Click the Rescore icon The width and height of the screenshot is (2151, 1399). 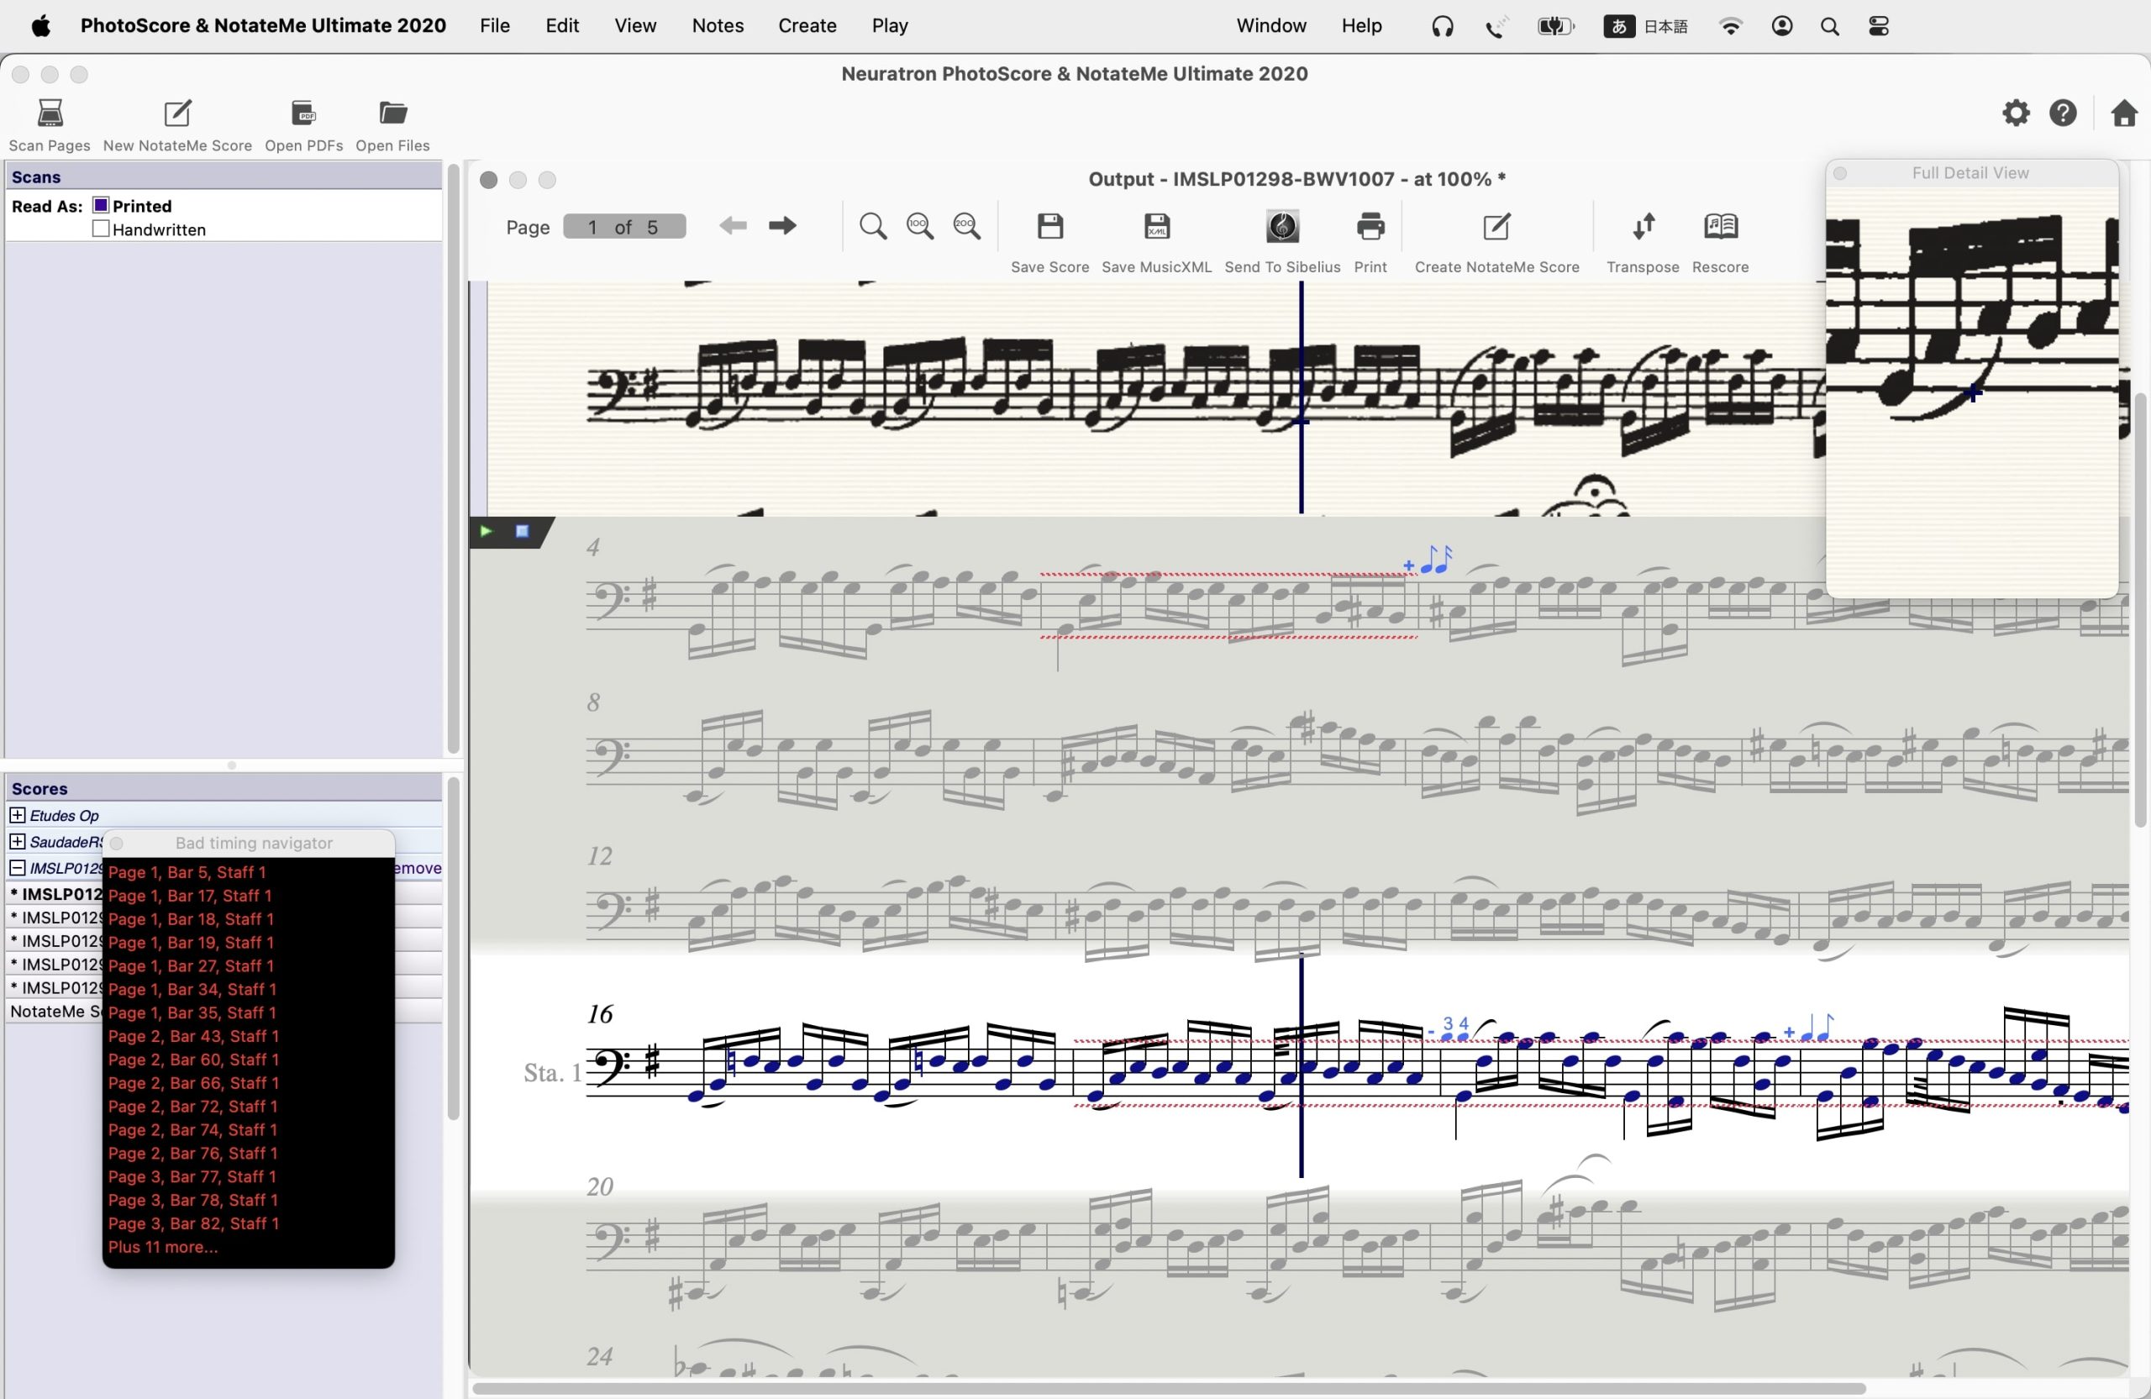pos(1720,227)
